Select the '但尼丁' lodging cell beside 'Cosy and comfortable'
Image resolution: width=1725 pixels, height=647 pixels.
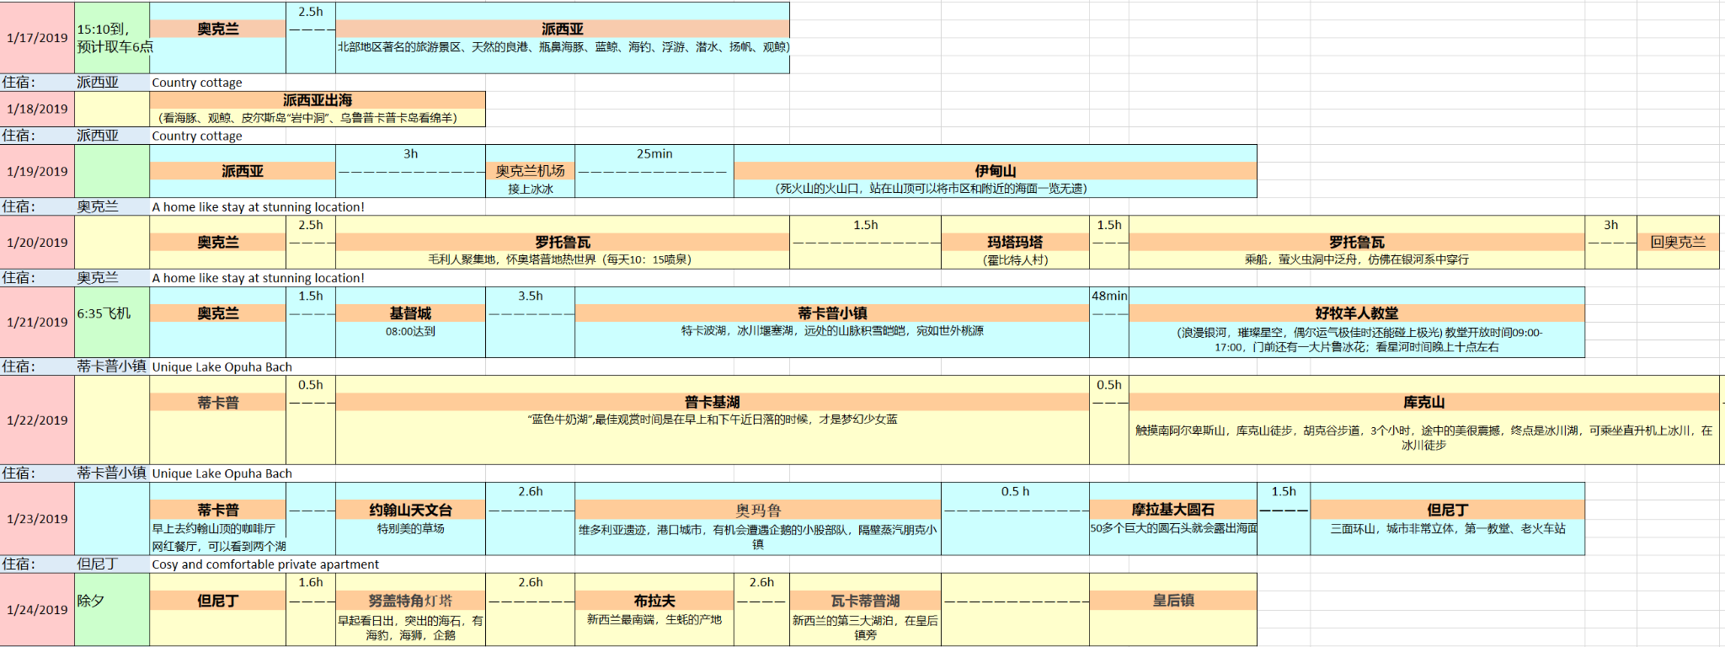point(112,564)
